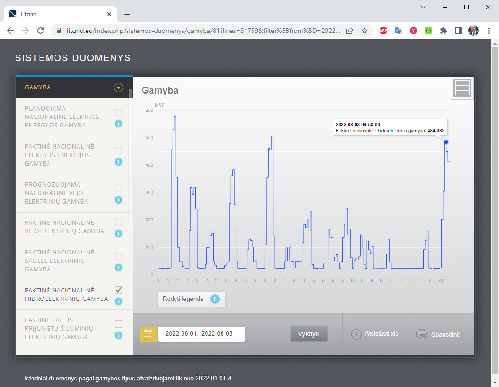Download data via Atsisiųsti xls
This screenshot has width=499, height=387.
click(x=375, y=334)
